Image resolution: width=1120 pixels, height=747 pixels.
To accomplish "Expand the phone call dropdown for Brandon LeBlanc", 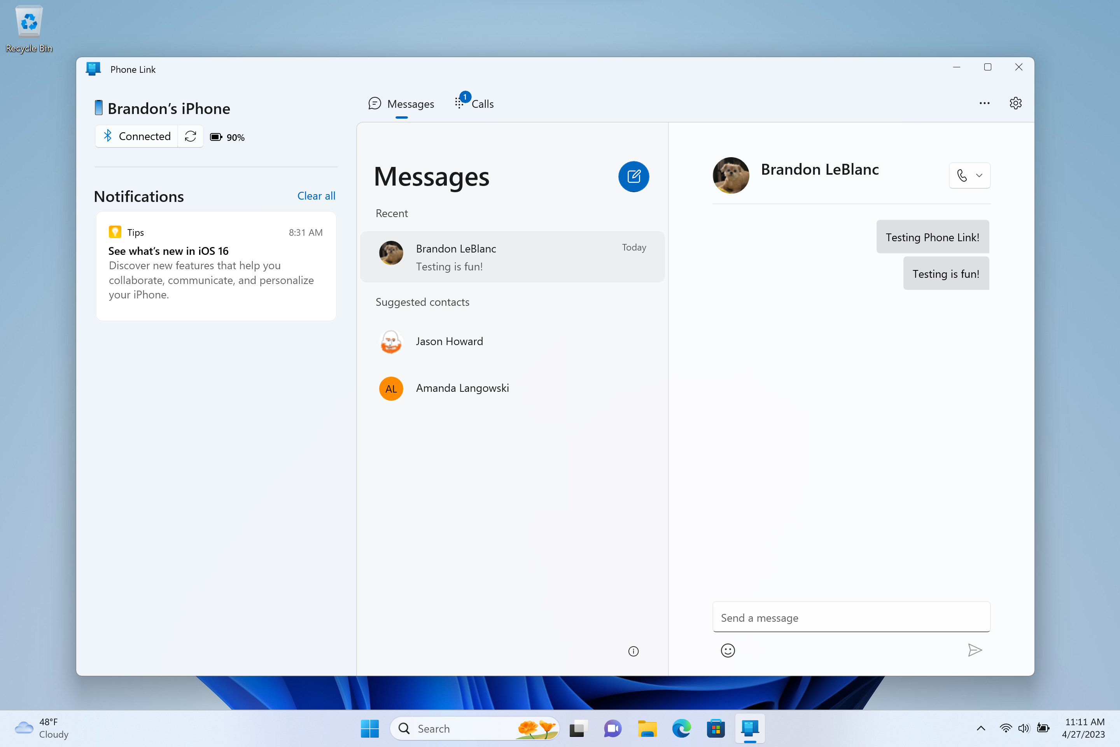I will coord(979,175).
